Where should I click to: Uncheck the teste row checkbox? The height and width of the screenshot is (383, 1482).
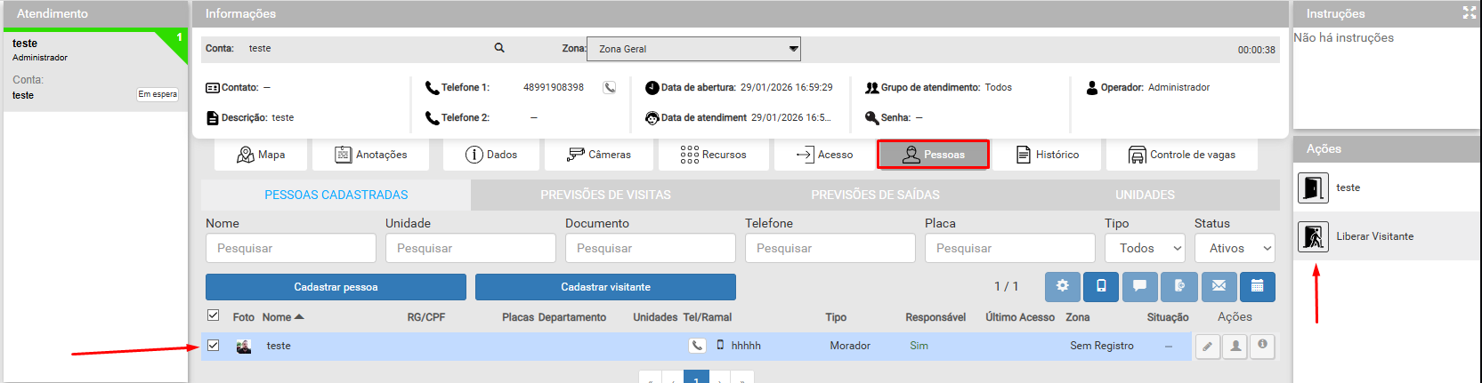pos(214,345)
